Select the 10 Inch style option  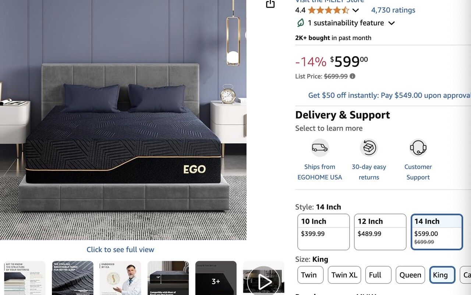(323, 232)
